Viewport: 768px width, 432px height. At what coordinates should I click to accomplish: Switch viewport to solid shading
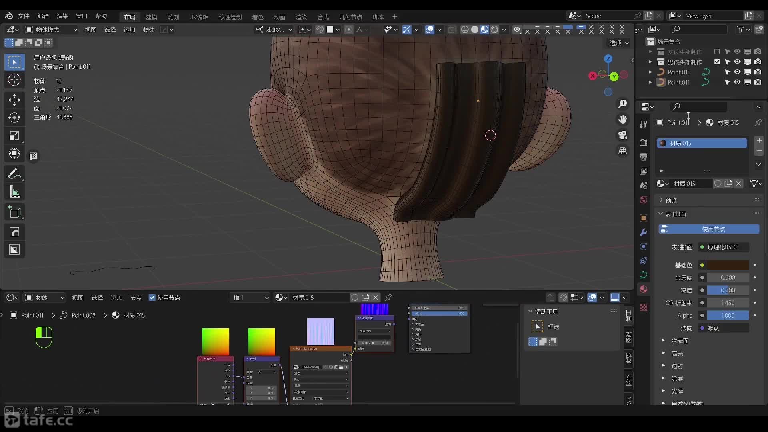point(475,30)
